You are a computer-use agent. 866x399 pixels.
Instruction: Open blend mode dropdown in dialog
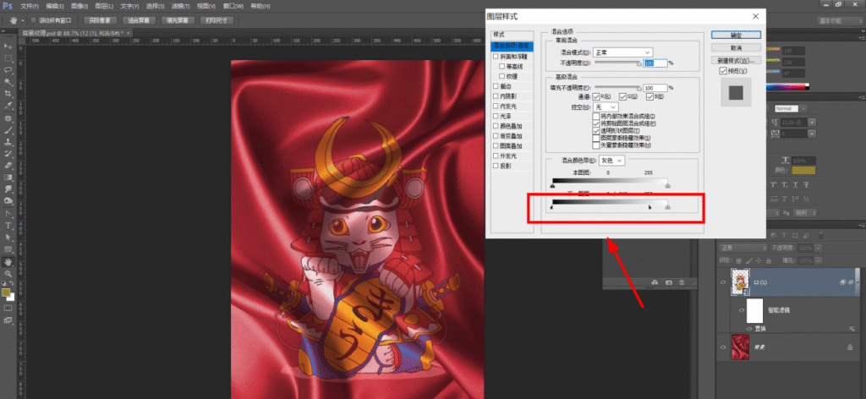click(x=623, y=52)
